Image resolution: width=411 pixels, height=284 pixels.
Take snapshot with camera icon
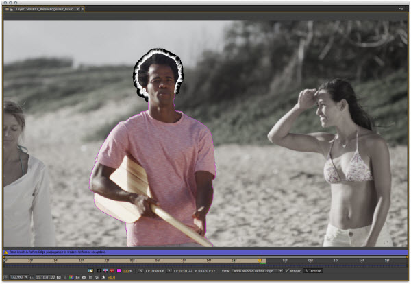coord(59,277)
